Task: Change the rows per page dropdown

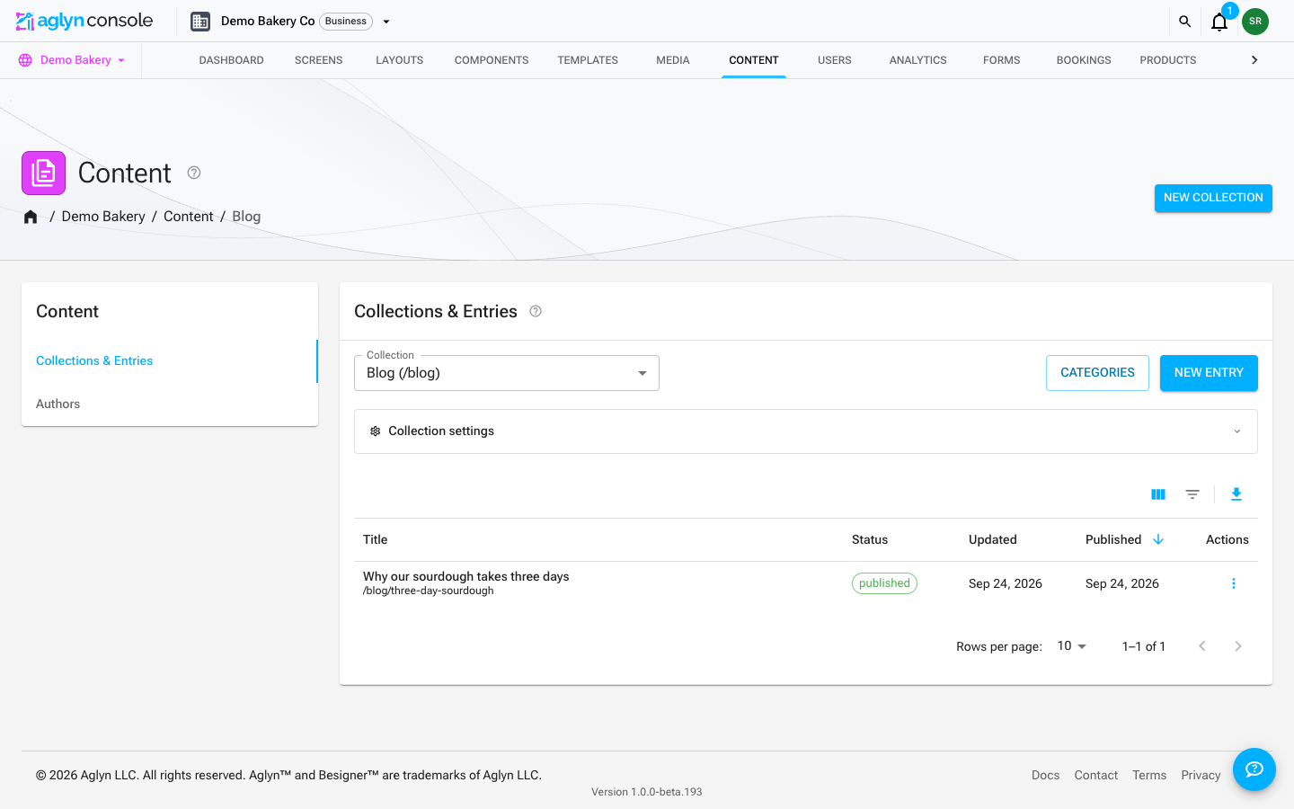Action: pyautogui.click(x=1072, y=646)
